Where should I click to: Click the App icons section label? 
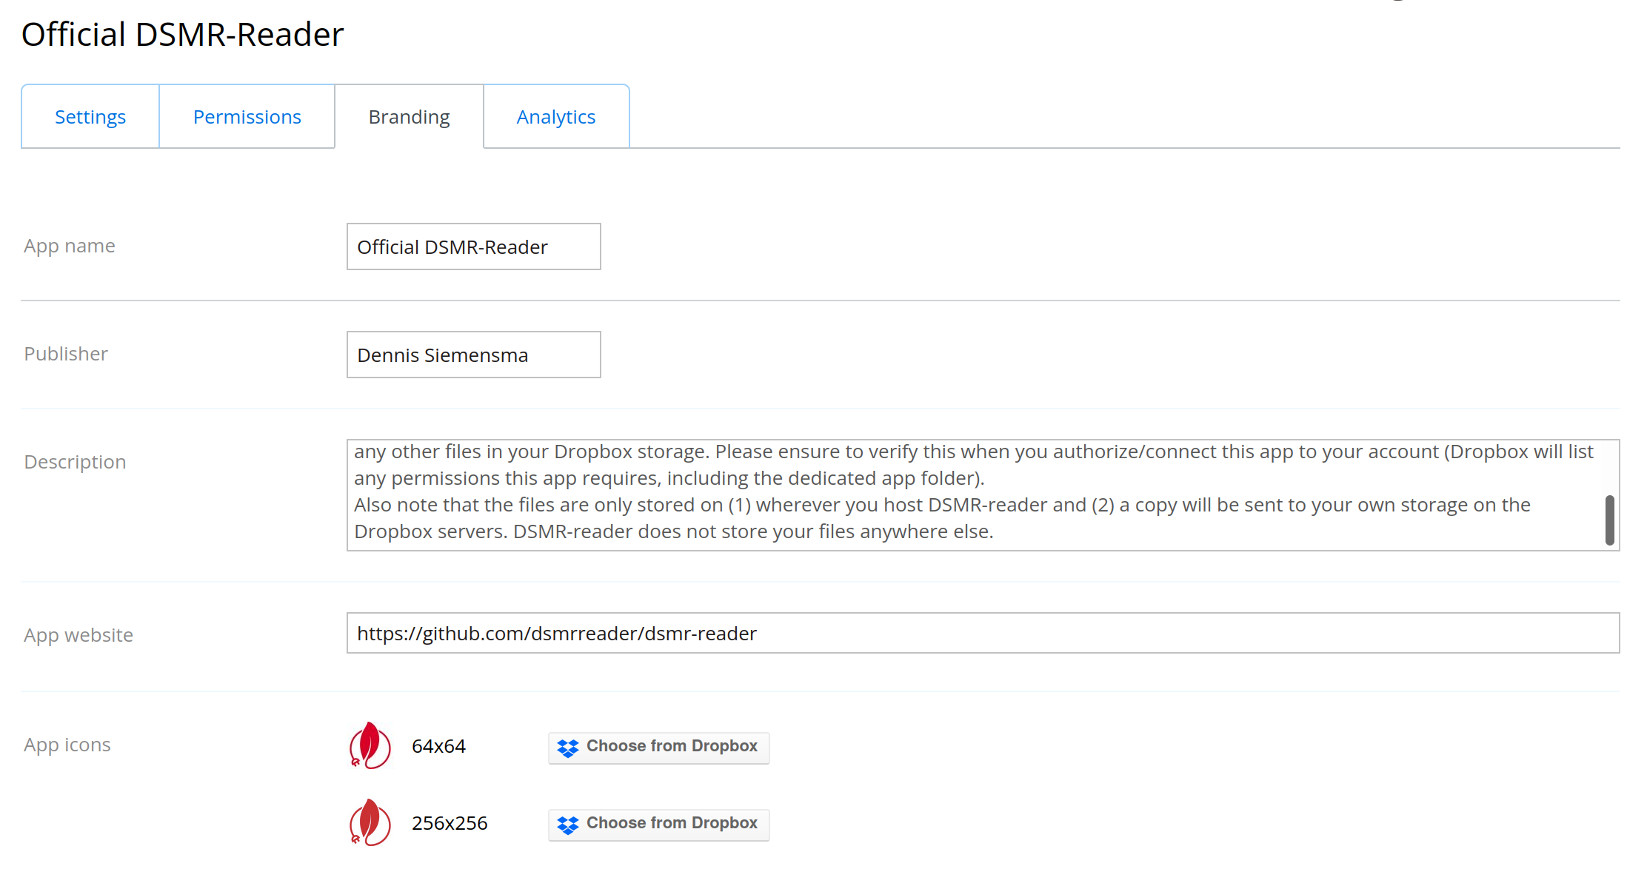click(x=67, y=744)
